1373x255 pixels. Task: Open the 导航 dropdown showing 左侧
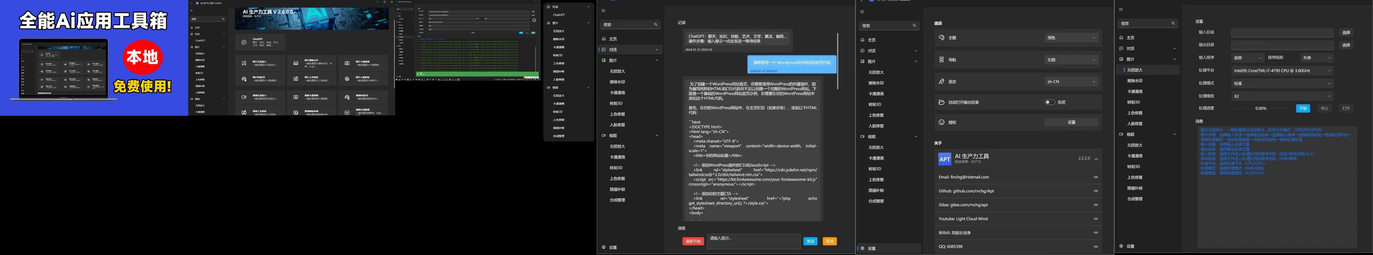1071,60
